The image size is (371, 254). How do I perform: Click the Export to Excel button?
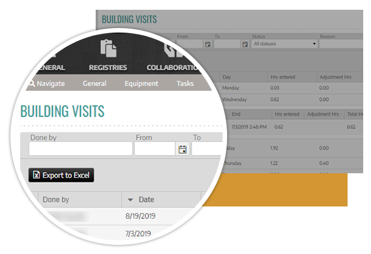click(61, 175)
